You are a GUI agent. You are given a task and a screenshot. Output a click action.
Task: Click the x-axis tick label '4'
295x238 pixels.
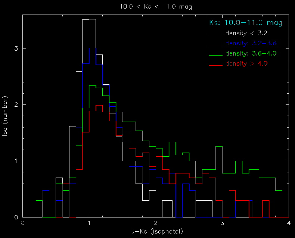[x=288, y=223]
